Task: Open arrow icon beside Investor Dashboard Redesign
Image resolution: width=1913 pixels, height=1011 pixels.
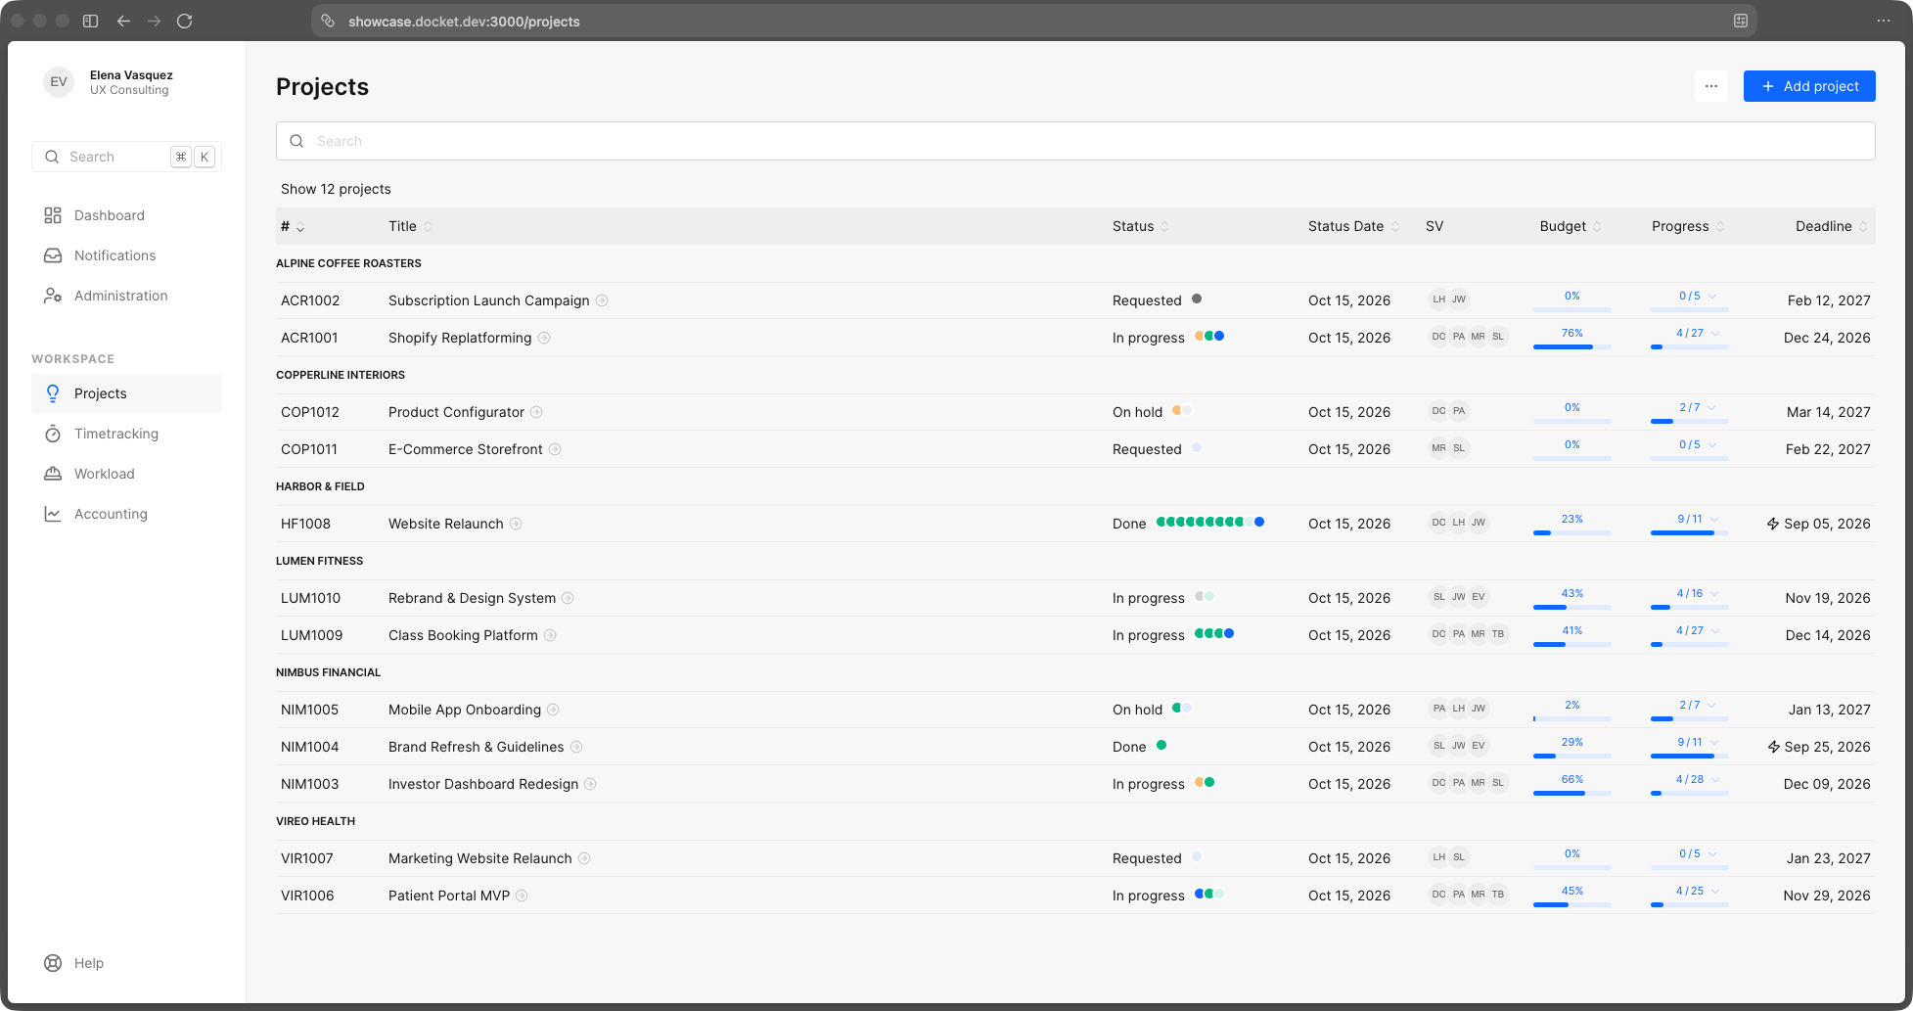Action: (x=591, y=784)
